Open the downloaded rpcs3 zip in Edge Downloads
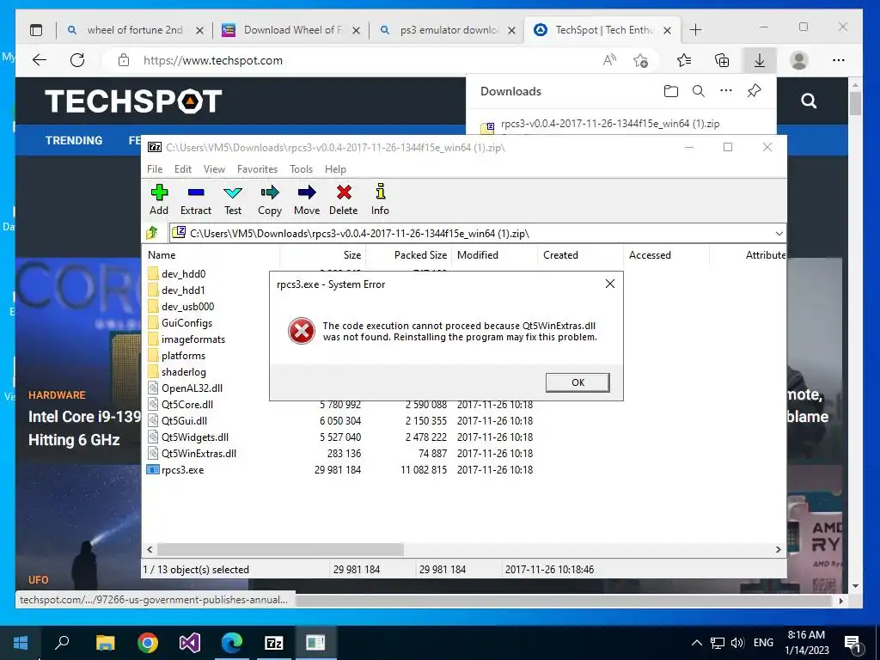This screenshot has width=880, height=660. coord(609,124)
